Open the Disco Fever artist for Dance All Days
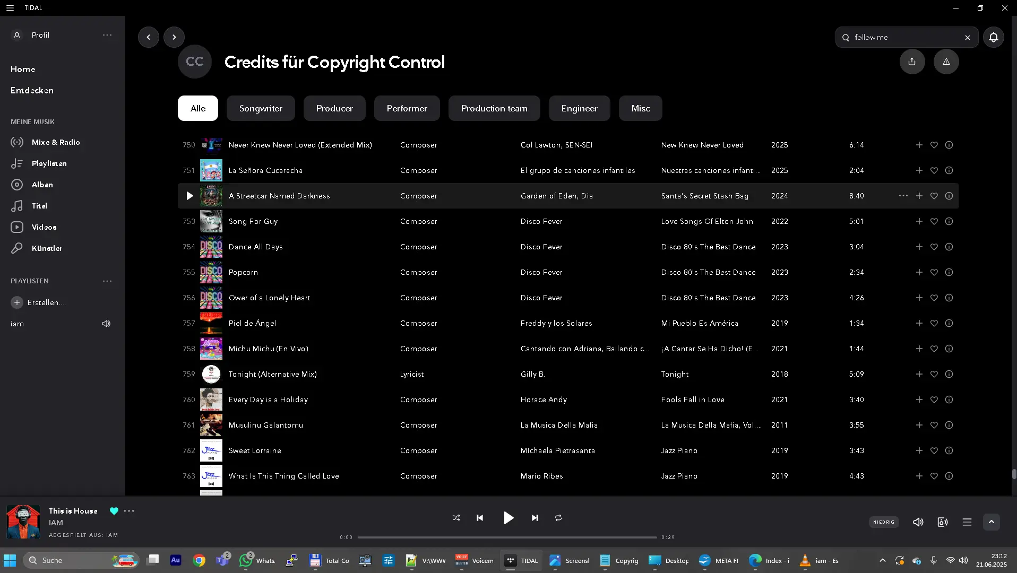This screenshot has width=1017, height=573. coord(541,247)
